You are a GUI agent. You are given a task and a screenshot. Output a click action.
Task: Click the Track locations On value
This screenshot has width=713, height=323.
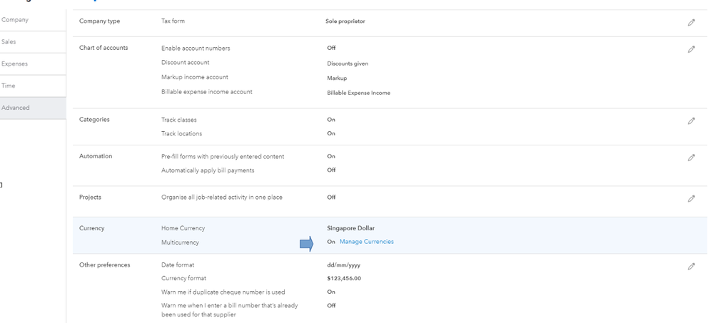331,133
